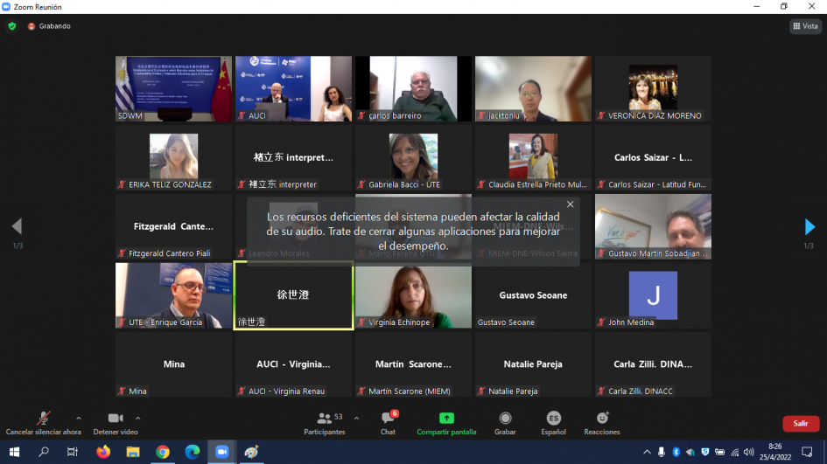Toggle recording with Grabar

(505, 424)
